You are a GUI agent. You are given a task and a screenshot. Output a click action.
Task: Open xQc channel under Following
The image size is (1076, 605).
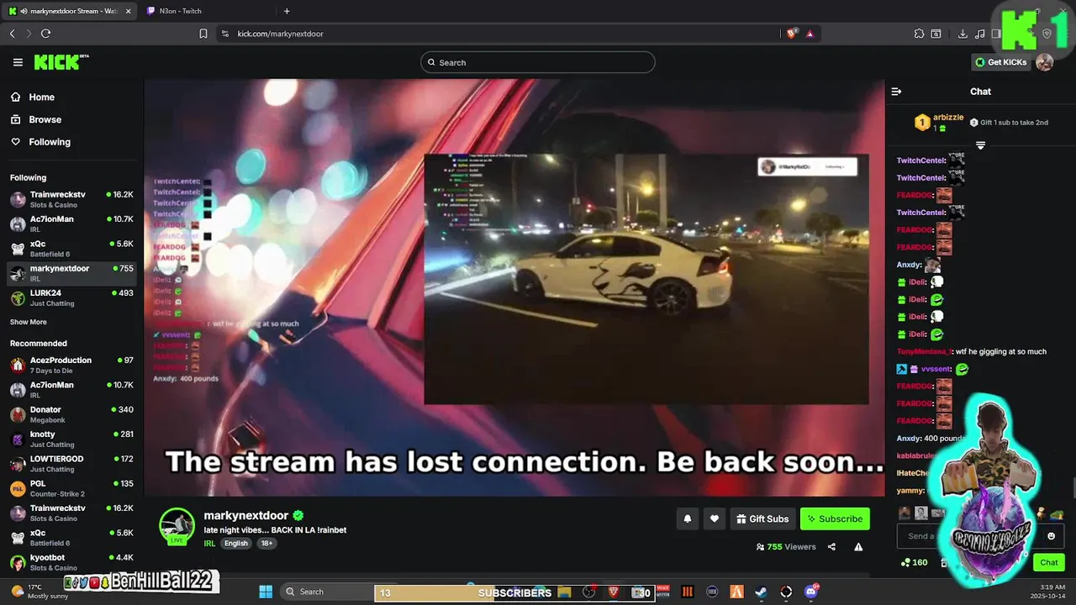[71, 249]
